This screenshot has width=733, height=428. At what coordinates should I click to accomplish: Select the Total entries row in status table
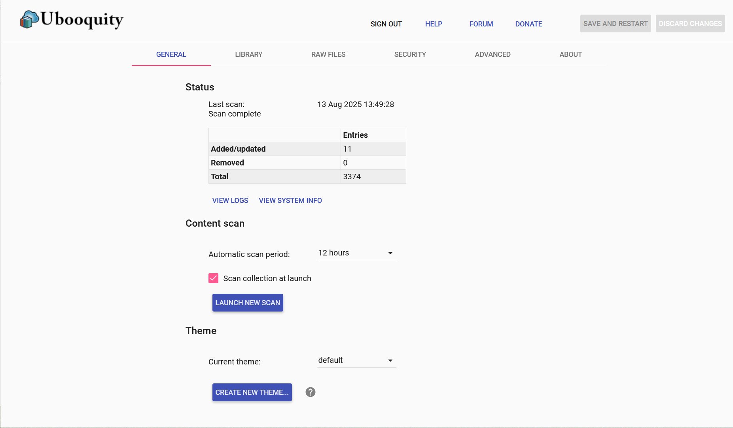pos(307,176)
